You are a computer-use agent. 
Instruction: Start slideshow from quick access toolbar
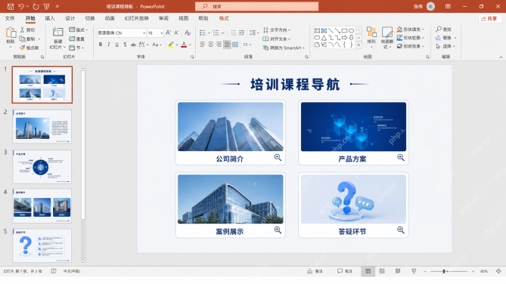click(47, 7)
